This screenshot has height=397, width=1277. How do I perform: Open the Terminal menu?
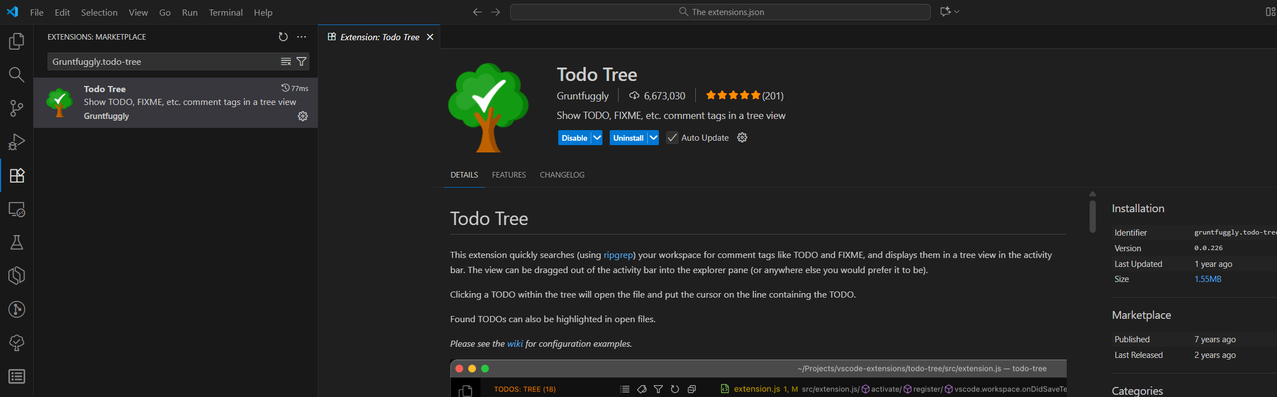click(225, 12)
